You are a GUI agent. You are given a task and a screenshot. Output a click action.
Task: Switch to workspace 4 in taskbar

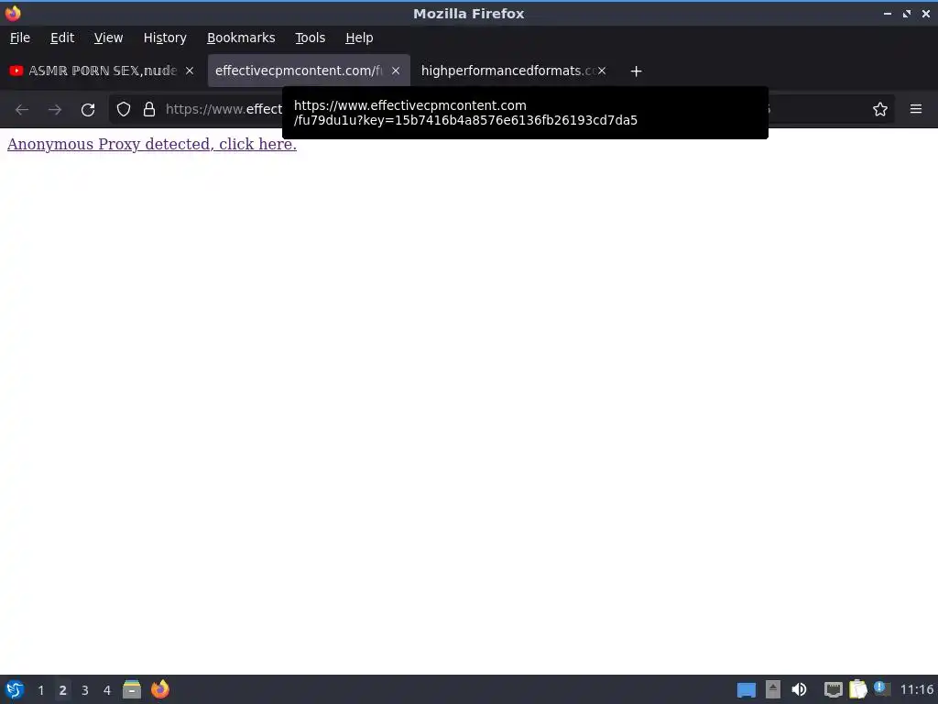tap(107, 690)
